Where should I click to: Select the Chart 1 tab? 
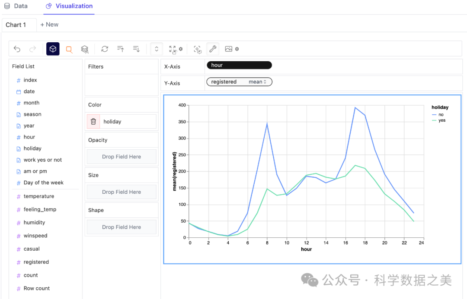[16, 25]
